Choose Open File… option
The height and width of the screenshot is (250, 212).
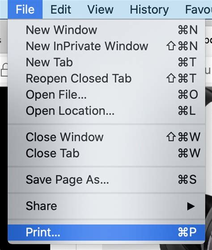point(106,94)
